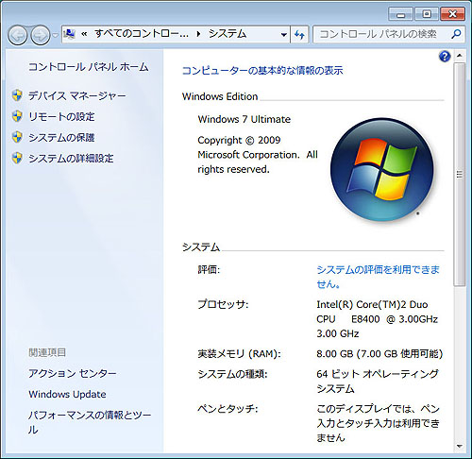Open リモートの設定 link
The width and height of the screenshot is (472, 459).
coord(61,116)
